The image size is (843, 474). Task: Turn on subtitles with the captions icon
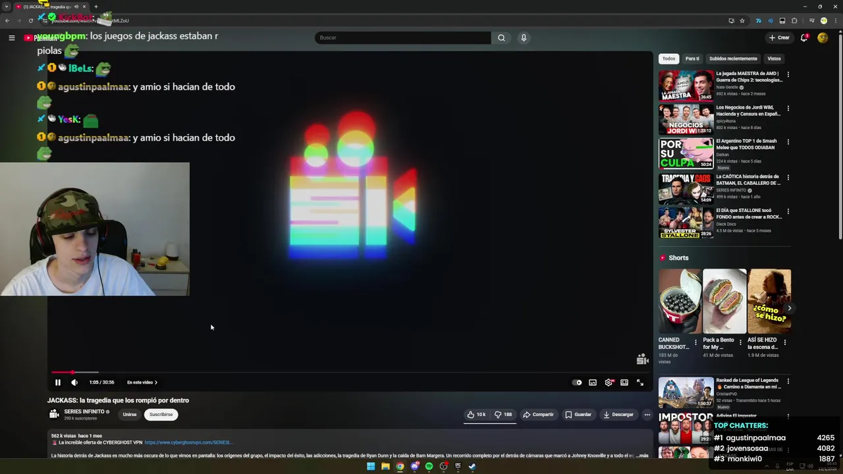593,382
